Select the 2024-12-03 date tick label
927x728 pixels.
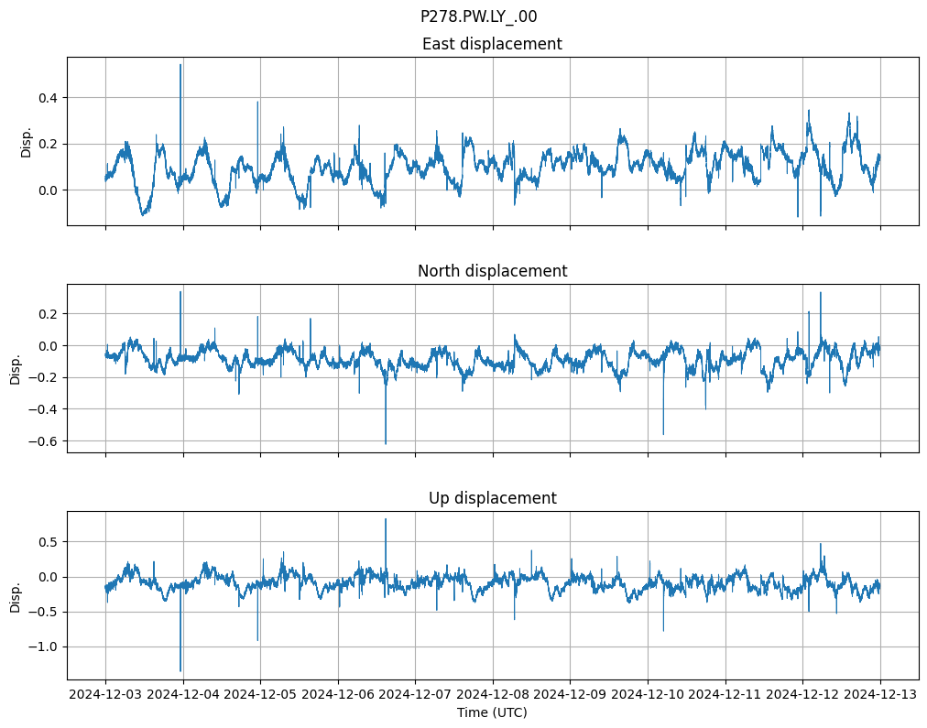[105, 695]
